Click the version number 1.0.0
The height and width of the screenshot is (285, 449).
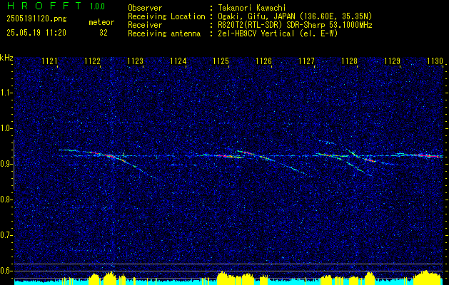pyautogui.click(x=97, y=6)
